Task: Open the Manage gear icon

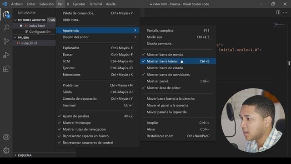Action: tap(6, 150)
